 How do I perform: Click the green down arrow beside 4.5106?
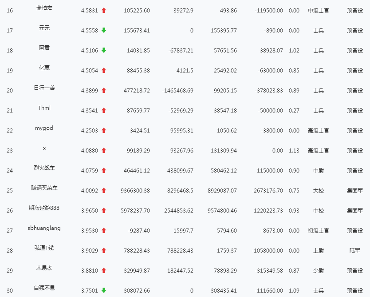(104, 50)
